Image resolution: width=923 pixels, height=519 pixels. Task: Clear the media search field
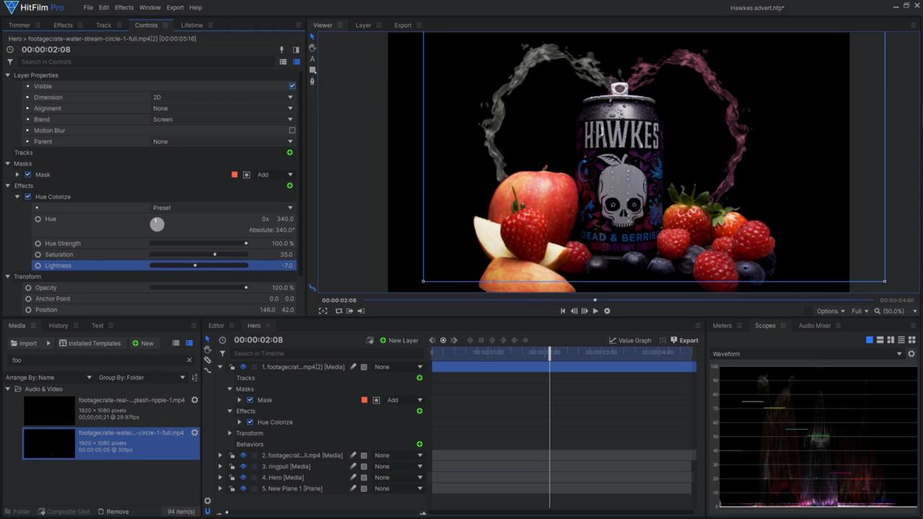point(190,360)
